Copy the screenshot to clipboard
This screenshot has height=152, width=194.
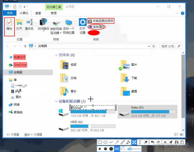(x=182, y=142)
